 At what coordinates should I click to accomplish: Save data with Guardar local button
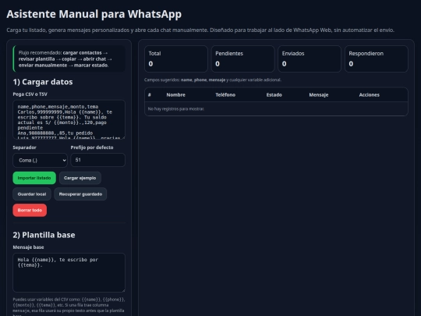32,194
